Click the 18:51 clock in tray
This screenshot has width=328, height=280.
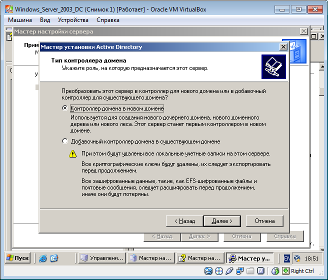311,258
